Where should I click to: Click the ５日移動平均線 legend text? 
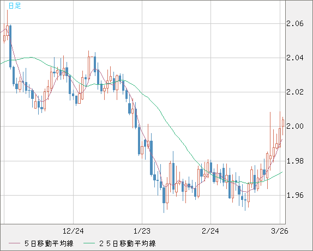point(49,243)
